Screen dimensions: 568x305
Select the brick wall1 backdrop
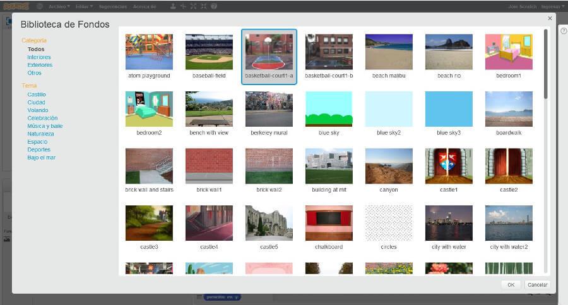209,166
